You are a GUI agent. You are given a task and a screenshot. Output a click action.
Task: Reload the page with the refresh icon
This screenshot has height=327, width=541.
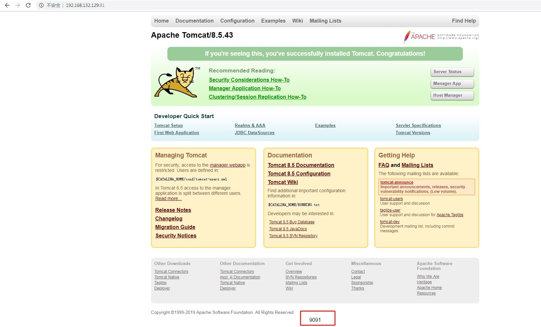coord(28,5)
